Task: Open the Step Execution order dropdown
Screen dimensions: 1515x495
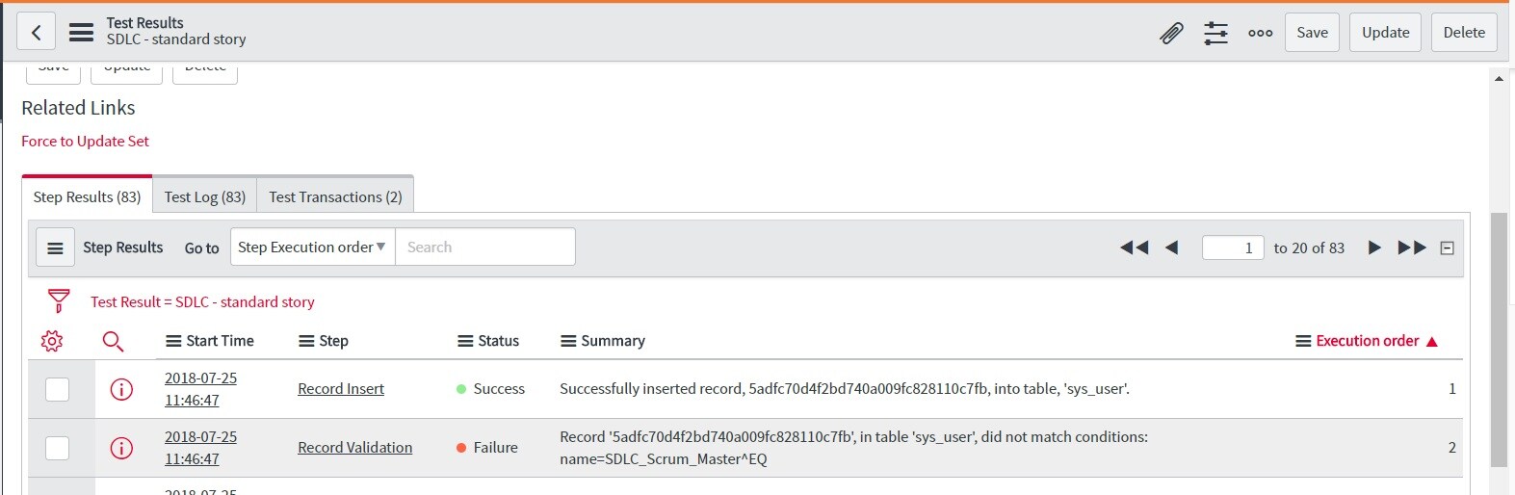Action: tap(312, 247)
